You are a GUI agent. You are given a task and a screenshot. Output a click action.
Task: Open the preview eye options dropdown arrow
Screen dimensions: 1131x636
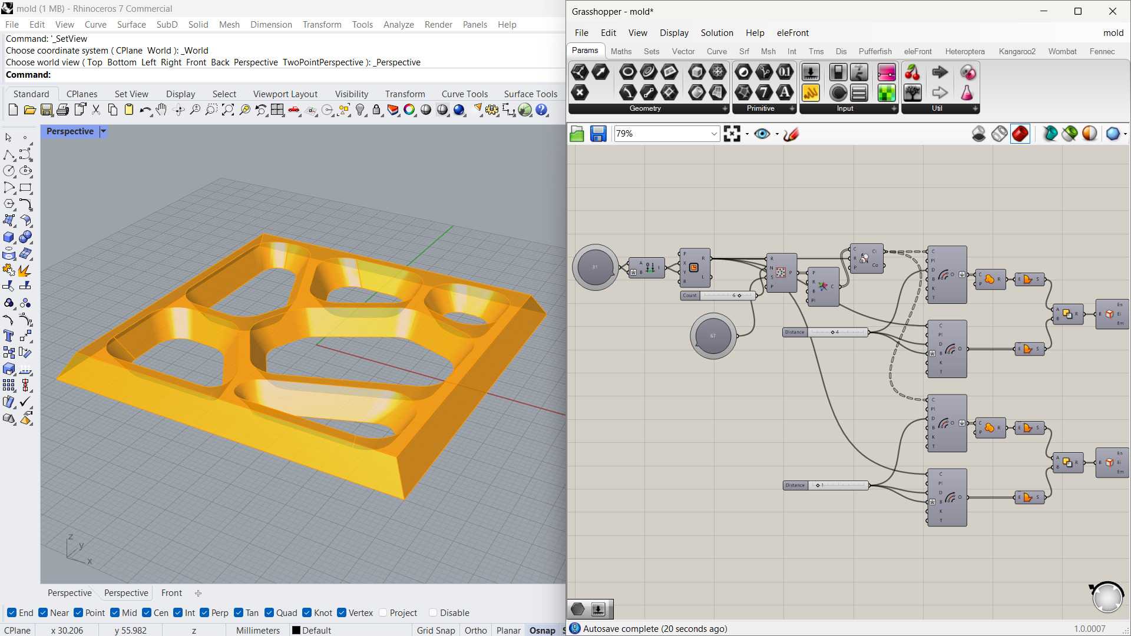tap(777, 134)
